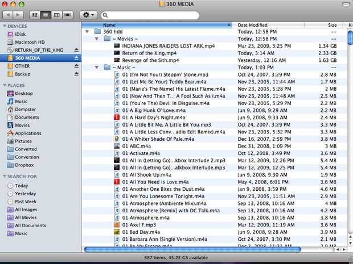353x264 pixels.
Task: Sort by the Date Modified column
Action: [x=268, y=25]
